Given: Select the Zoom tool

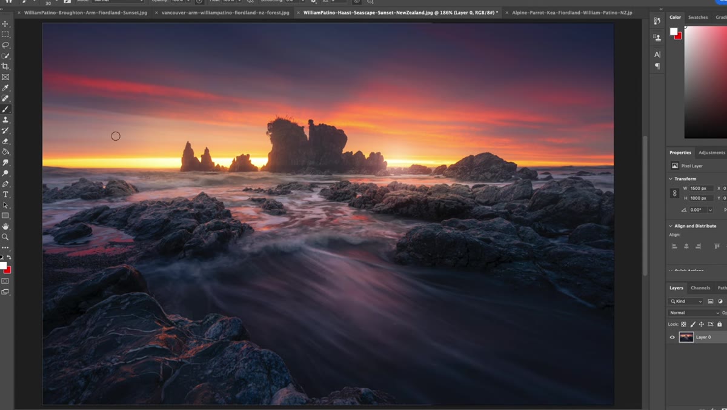Looking at the screenshot, I should pyautogui.click(x=5, y=237).
